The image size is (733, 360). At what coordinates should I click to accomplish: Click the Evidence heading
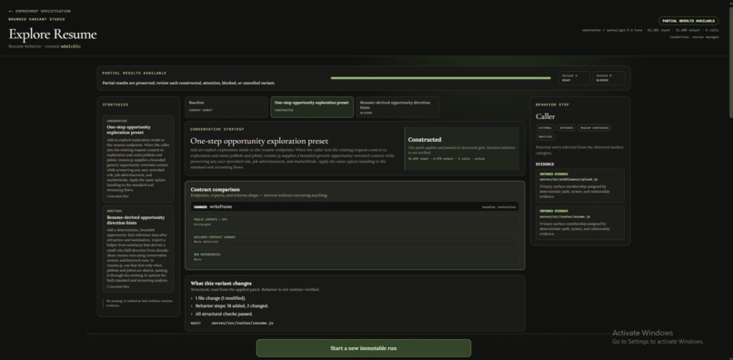click(x=545, y=165)
